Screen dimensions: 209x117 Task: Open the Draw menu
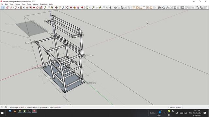tap(24, 4)
